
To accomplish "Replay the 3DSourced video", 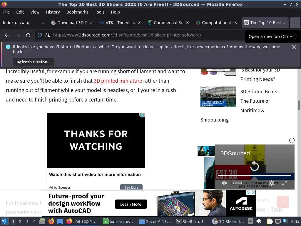I will point(255,166).
